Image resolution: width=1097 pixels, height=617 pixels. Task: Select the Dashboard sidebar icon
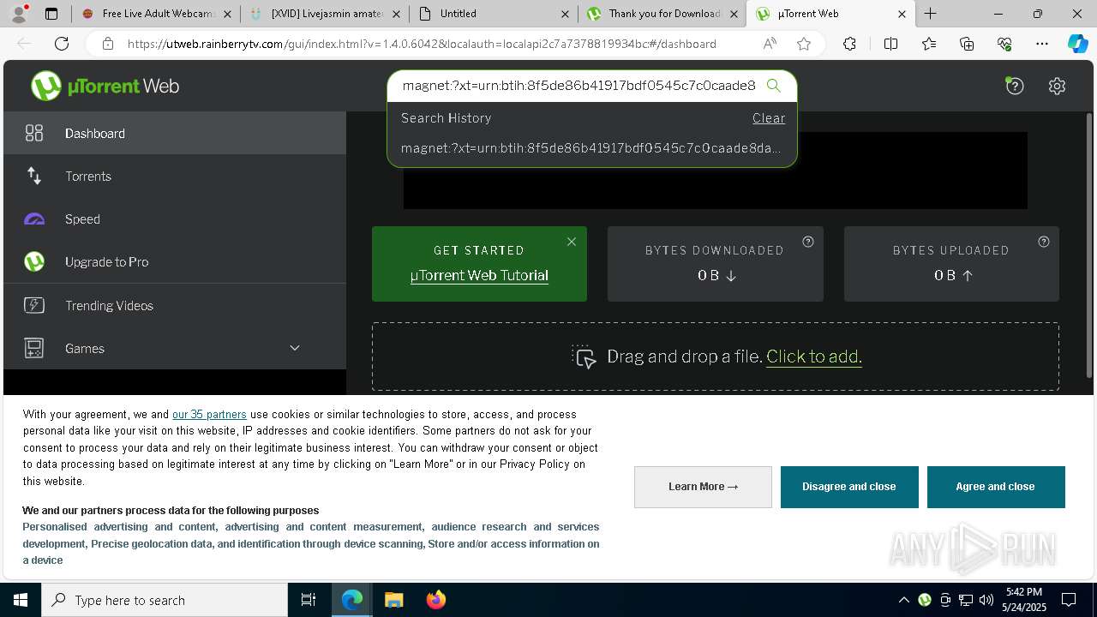pyautogui.click(x=34, y=133)
